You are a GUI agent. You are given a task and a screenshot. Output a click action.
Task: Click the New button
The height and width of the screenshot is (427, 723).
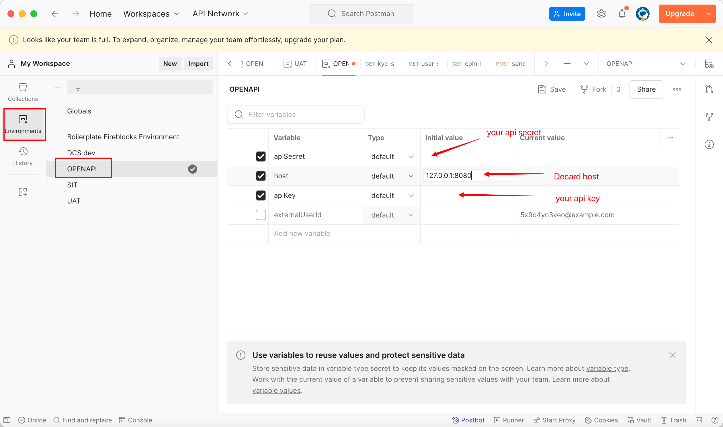[x=170, y=64]
